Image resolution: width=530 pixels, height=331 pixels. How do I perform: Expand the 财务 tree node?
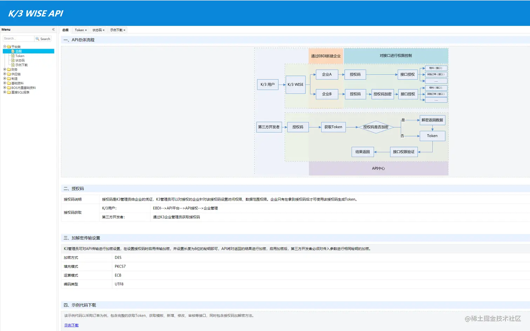5,69
